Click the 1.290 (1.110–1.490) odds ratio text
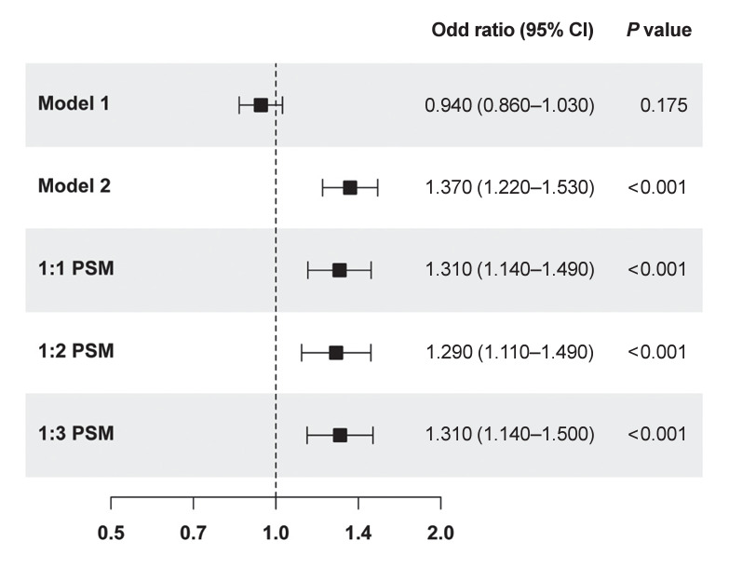729x568 pixels. pos(509,353)
